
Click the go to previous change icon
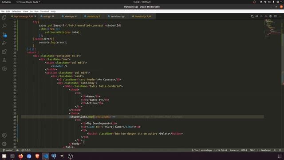pyautogui.click(x=257, y=16)
